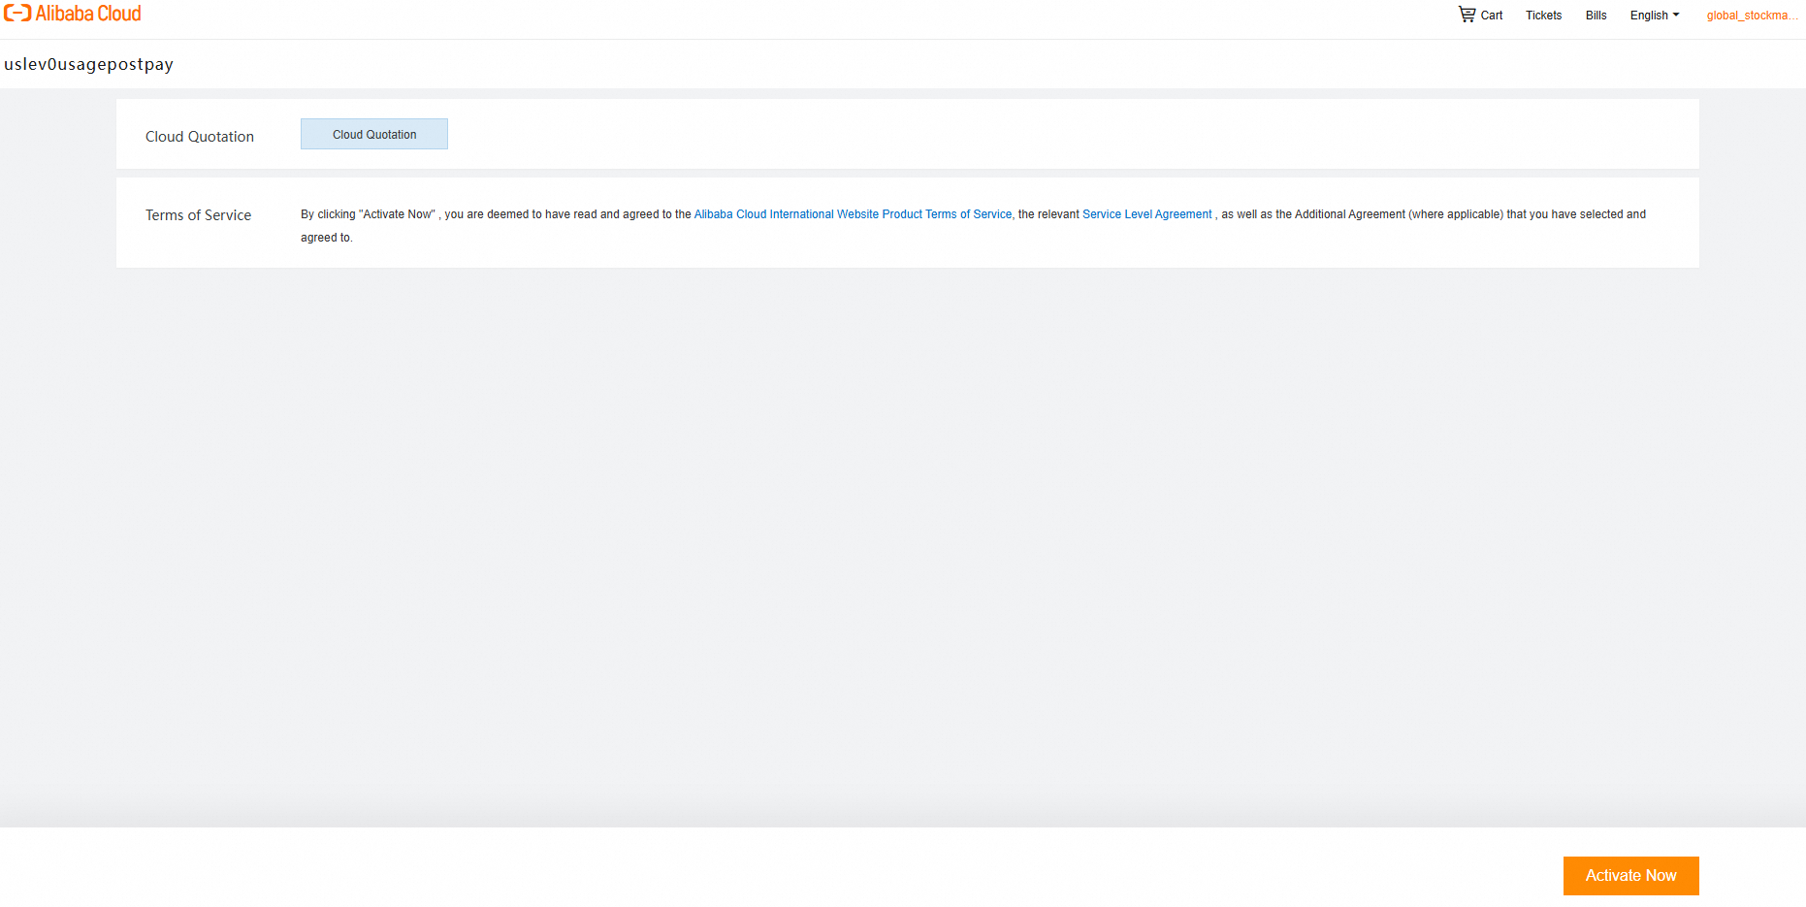Go to Bills in top navigation
The width and height of the screenshot is (1806, 907).
pyautogui.click(x=1596, y=16)
